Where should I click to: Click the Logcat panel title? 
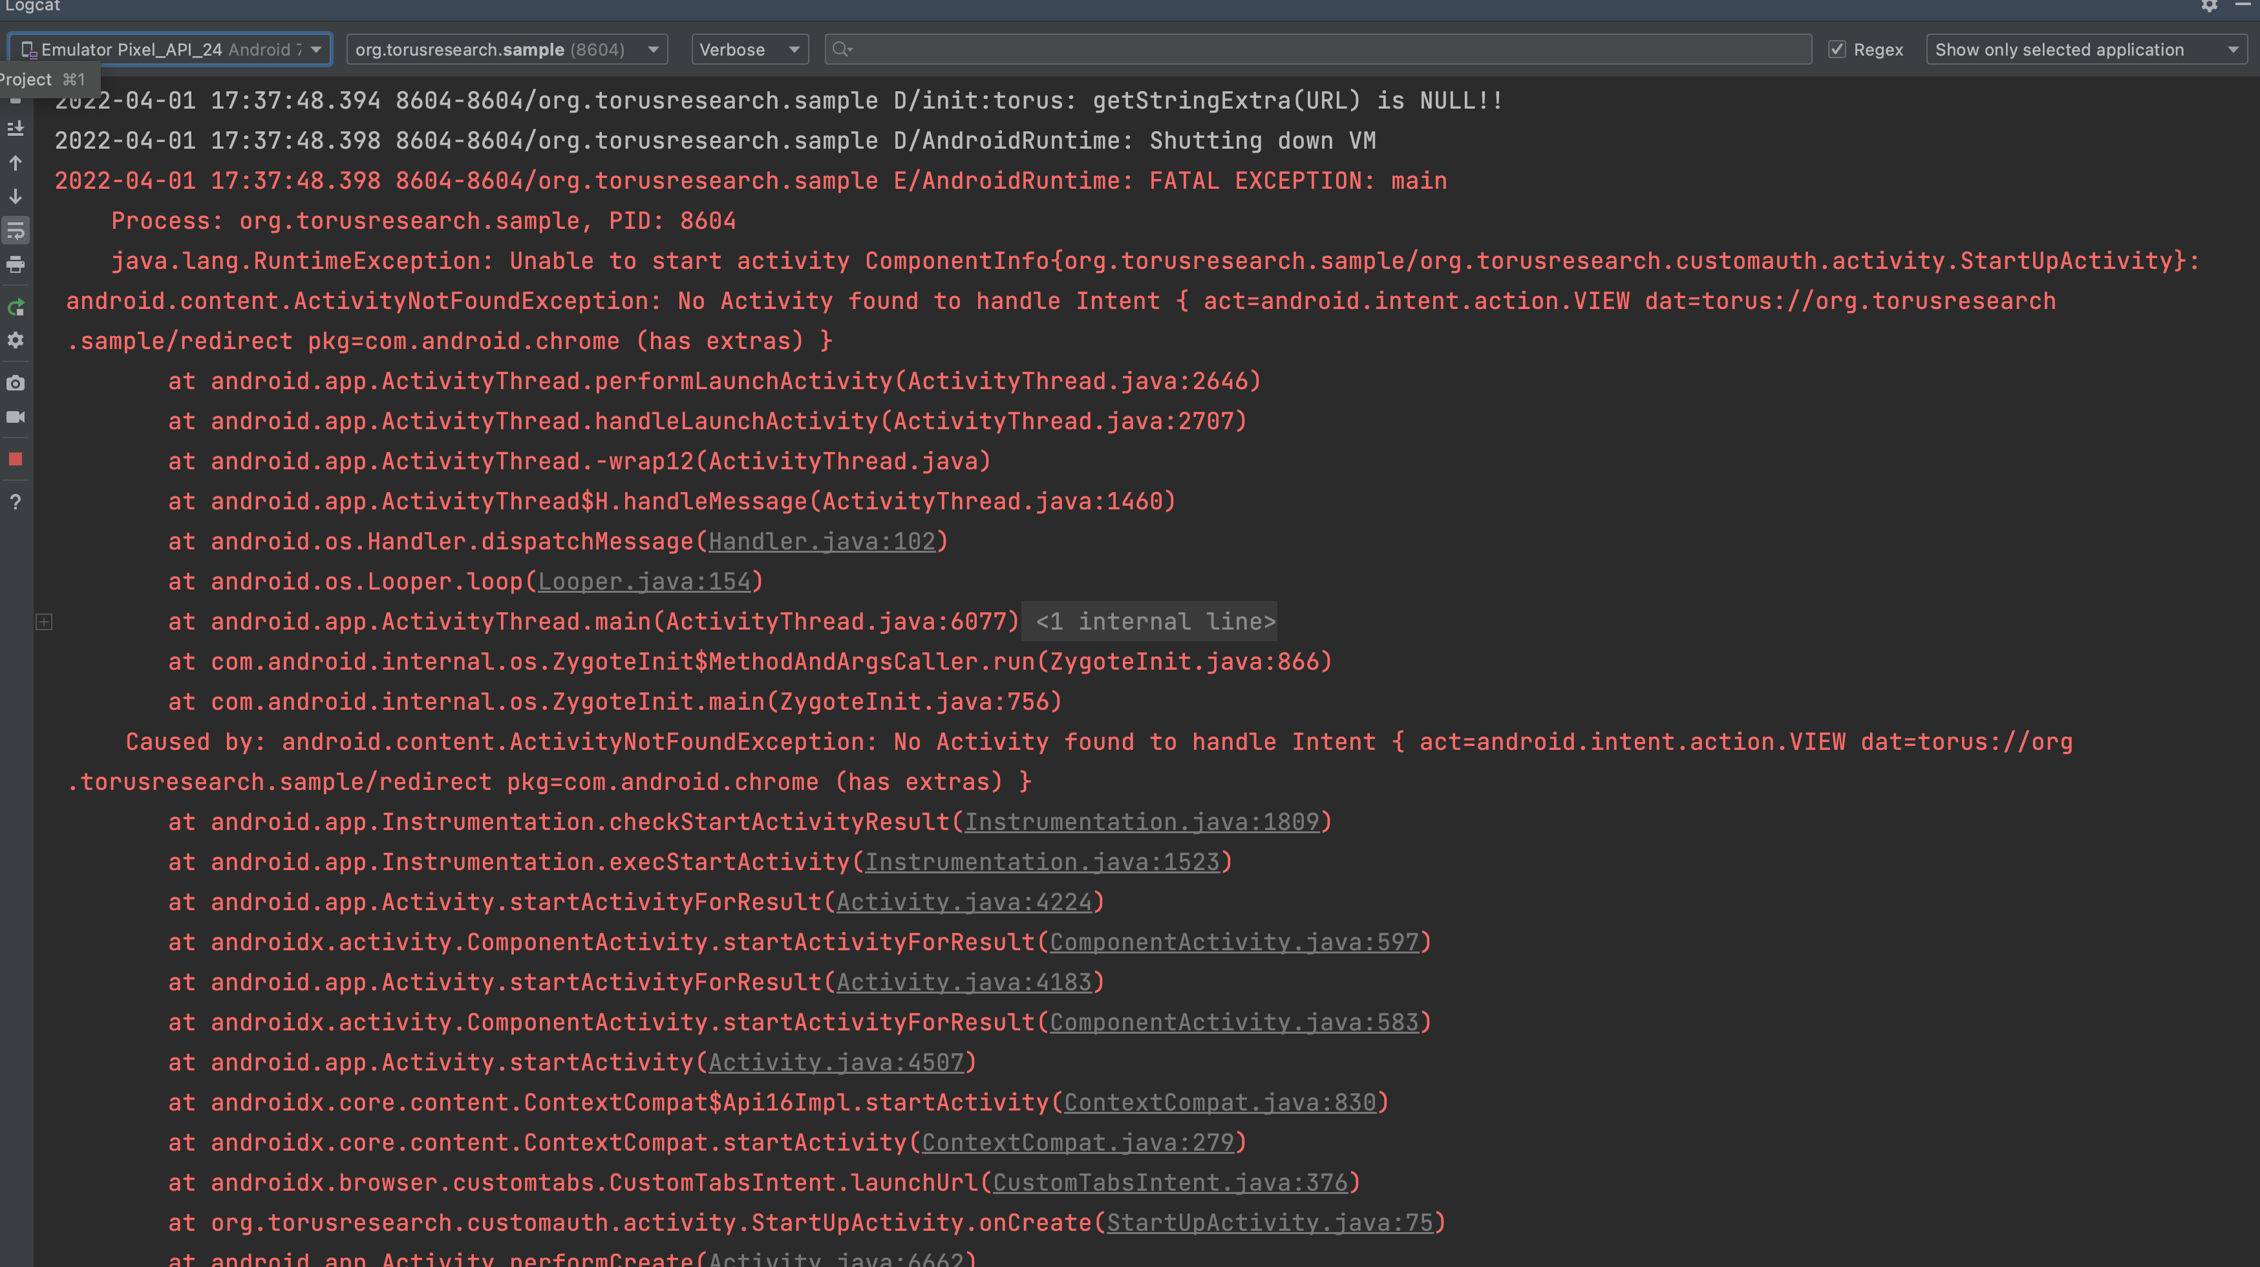pyautogui.click(x=32, y=6)
